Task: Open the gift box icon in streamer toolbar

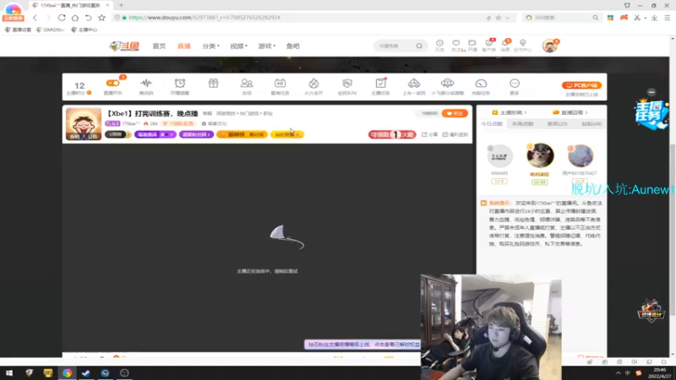Action: 214,83
